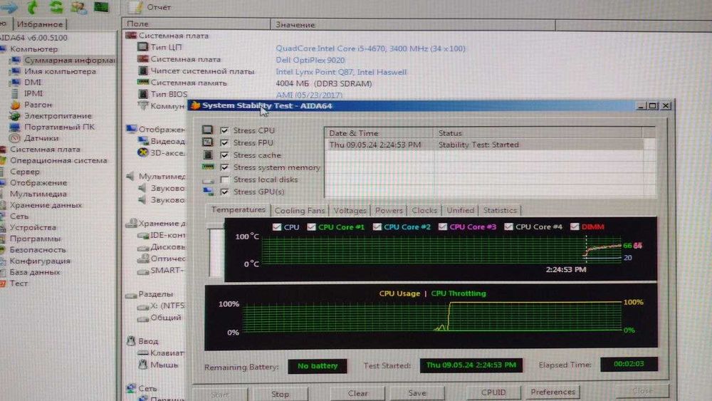Open Тест in the tree
Viewport: 712px width, 401px height.
[19, 283]
